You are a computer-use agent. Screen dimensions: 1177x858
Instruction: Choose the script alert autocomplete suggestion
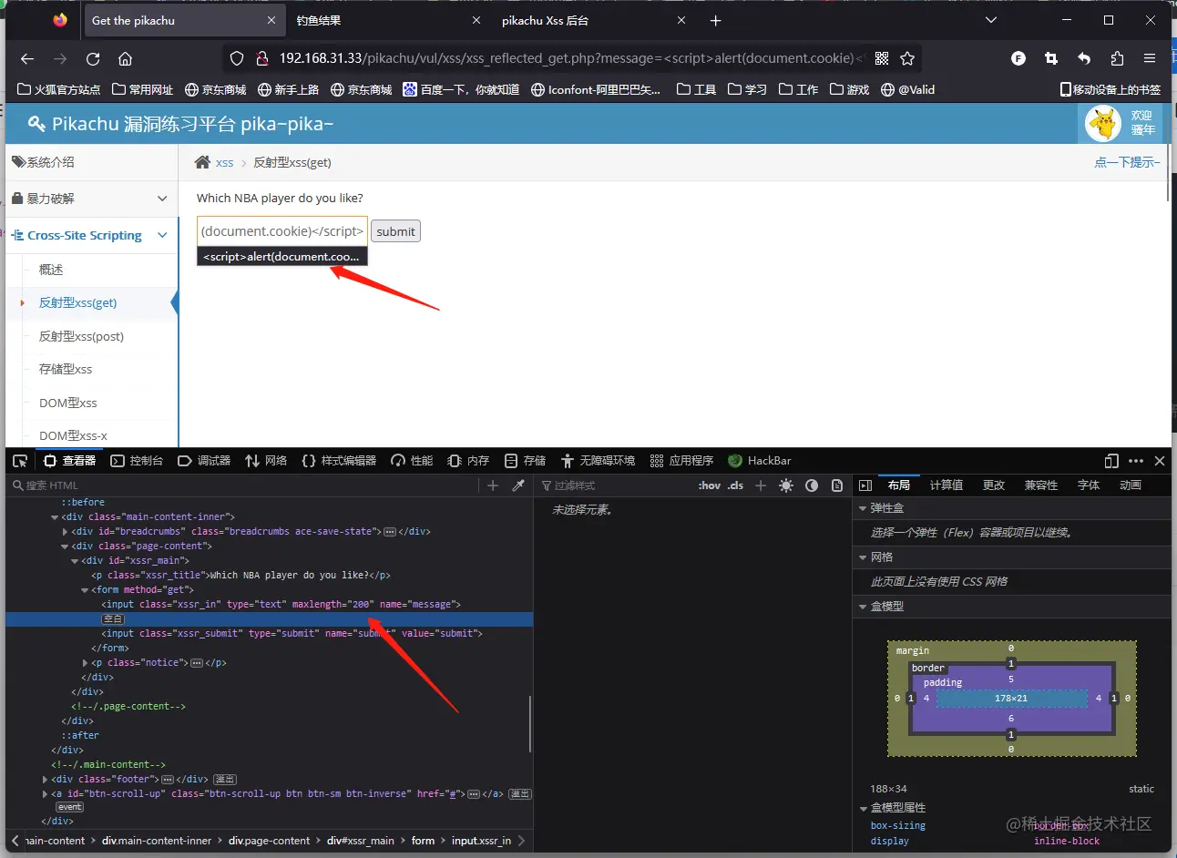(282, 257)
